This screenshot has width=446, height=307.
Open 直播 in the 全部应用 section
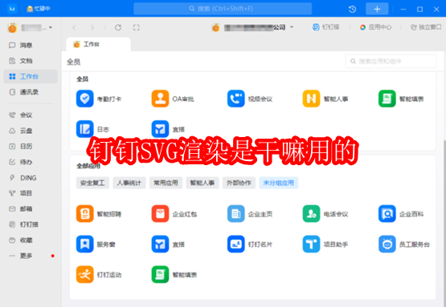point(168,244)
